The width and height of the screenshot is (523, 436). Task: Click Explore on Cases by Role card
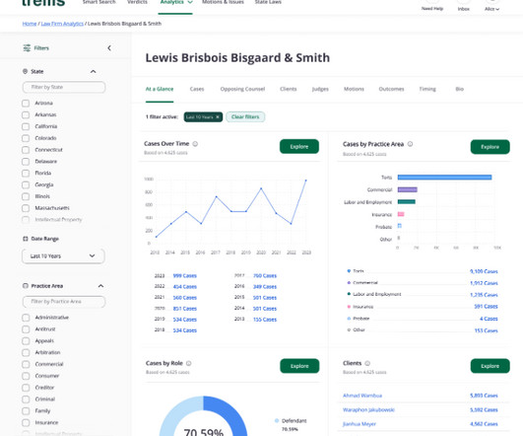299,366
